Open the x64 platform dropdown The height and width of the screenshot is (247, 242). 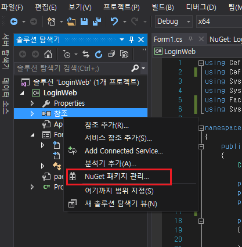coord(219,22)
